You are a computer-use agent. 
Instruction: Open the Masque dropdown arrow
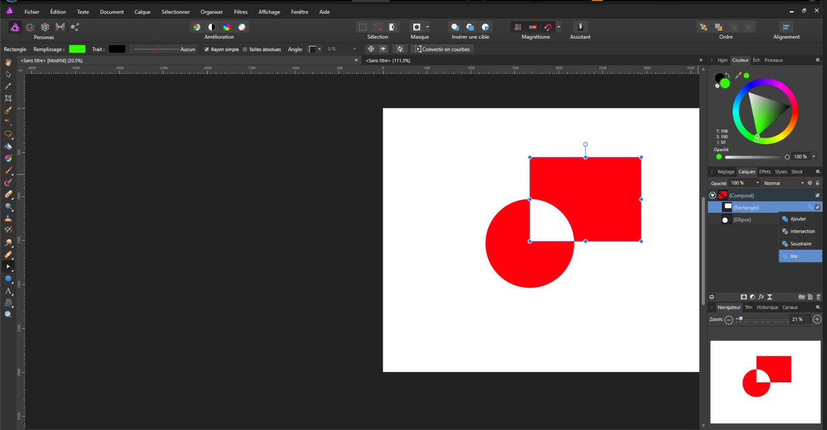coord(427,27)
